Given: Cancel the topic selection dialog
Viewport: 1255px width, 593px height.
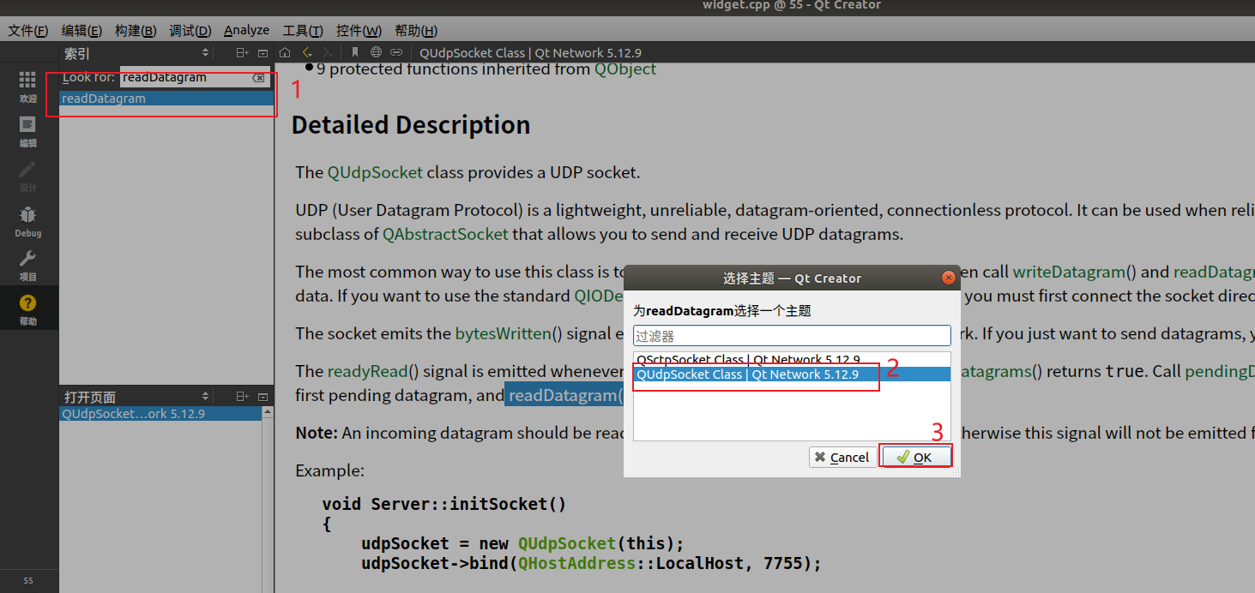Looking at the screenshot, I should (x=842, y=457).
